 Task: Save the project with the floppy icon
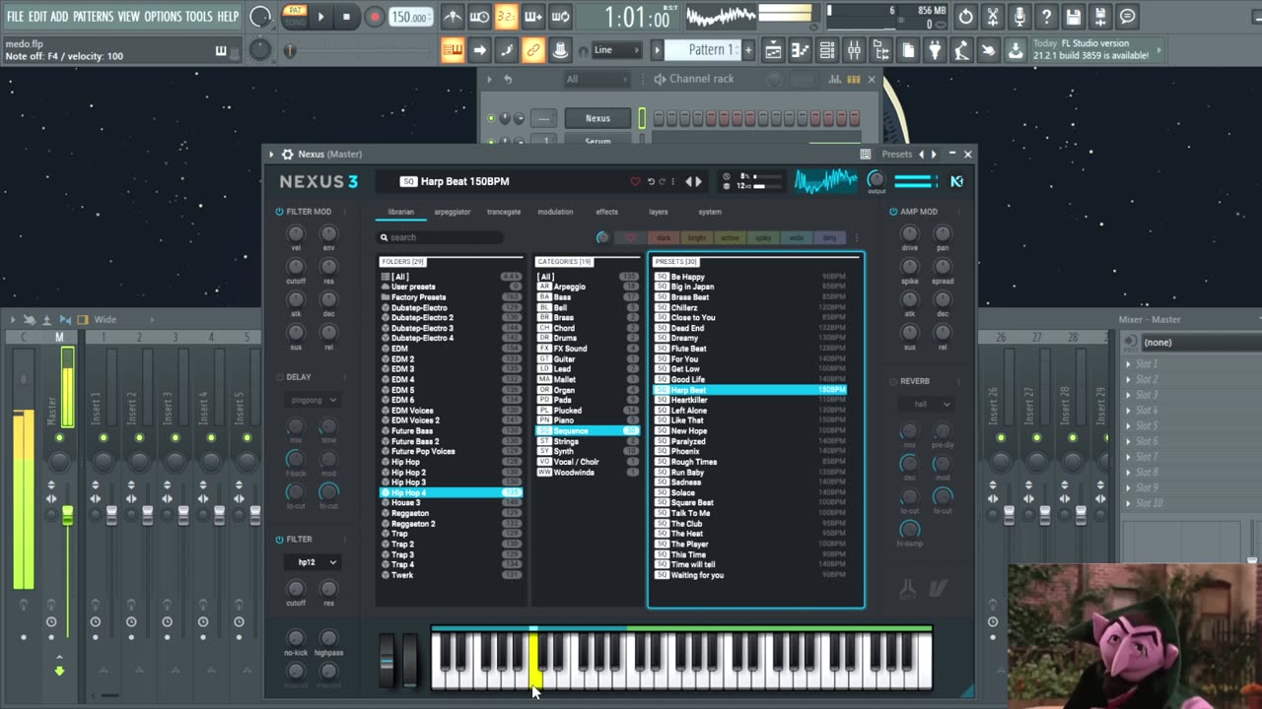click(x=1073, y=17)
